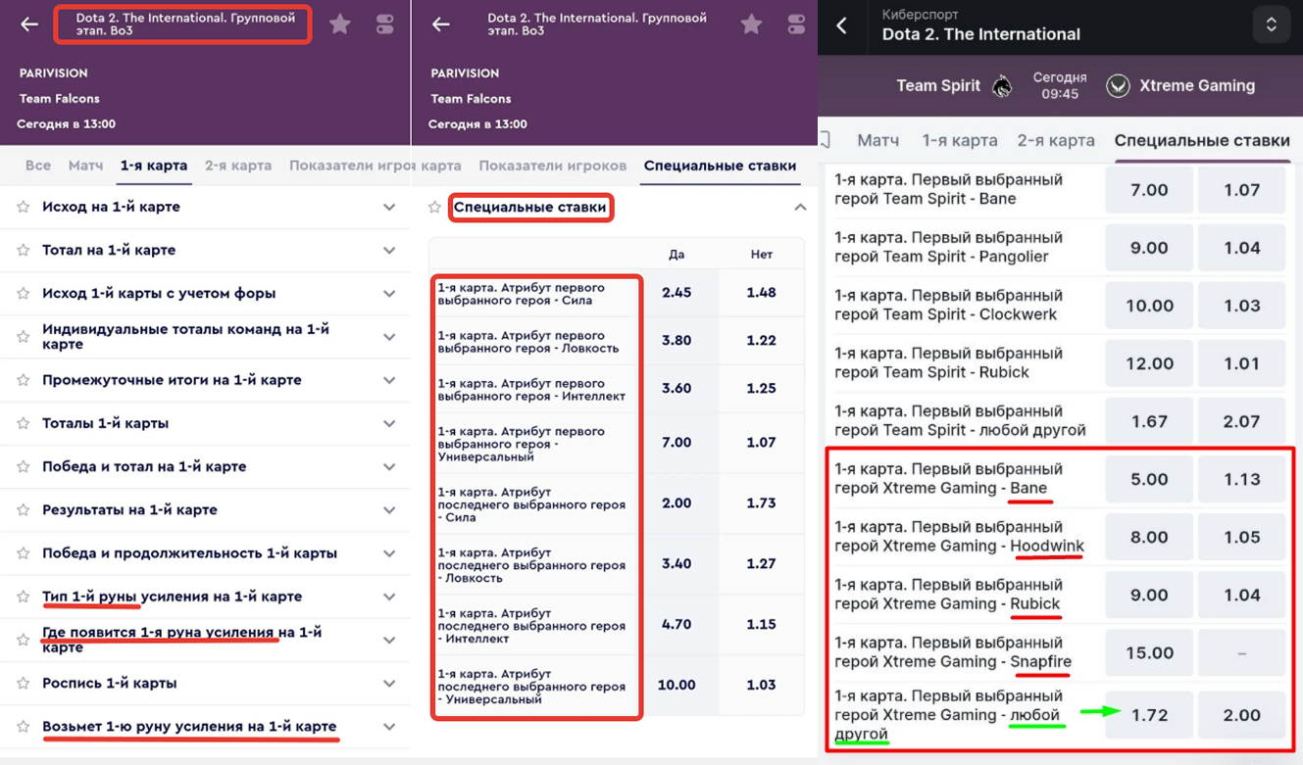1303x765 pixels.
Task: Pick 2.07 for Team Spirit 'любой другой'
Action: click(1241, 421)
